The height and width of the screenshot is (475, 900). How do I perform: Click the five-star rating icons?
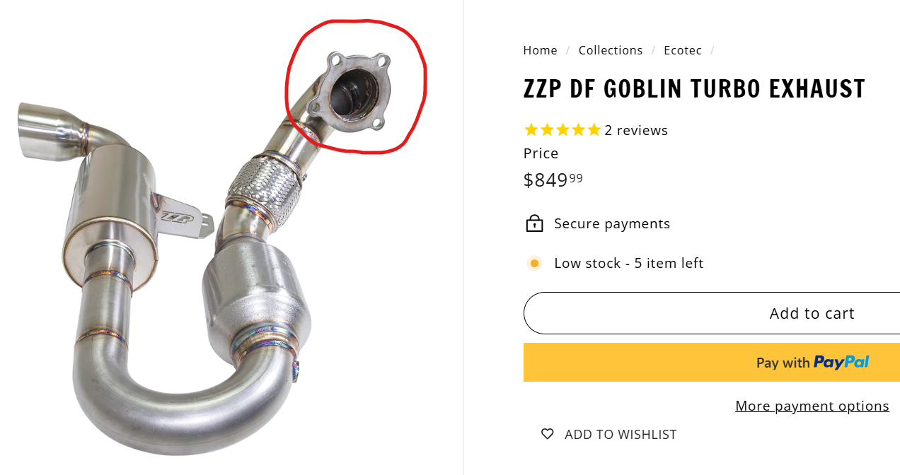coord(562,130)
